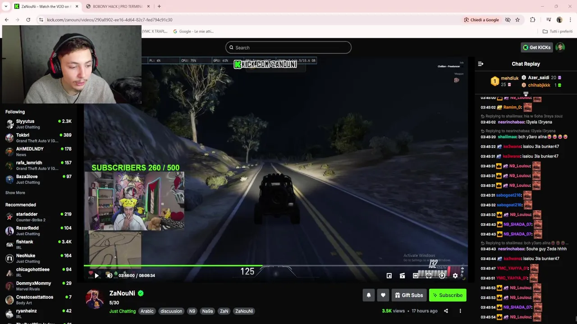Click the Get KICKs button
This screenshot has height=324, width=577.
[536, 47]
